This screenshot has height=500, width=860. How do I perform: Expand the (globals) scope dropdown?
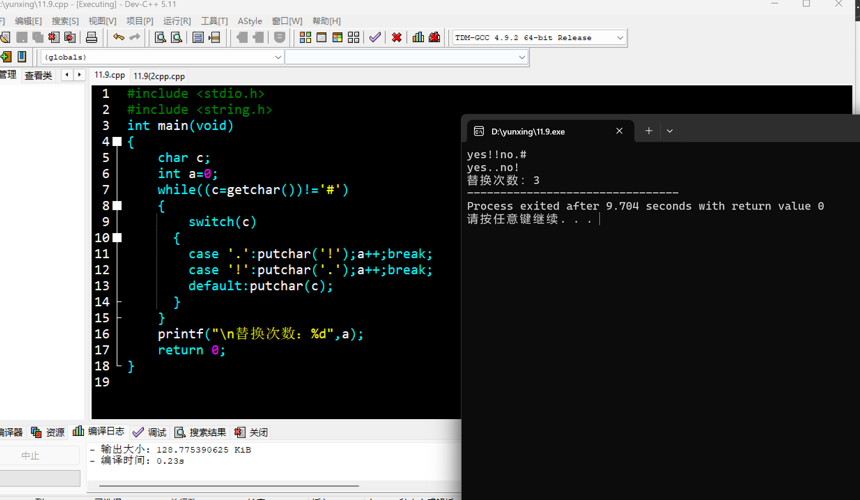coord(278,57)
